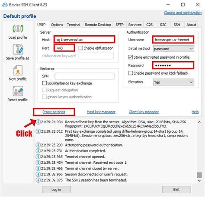Open the Initial method dropdown
This screenshot has width=205, height=197.
click(173, 49)
